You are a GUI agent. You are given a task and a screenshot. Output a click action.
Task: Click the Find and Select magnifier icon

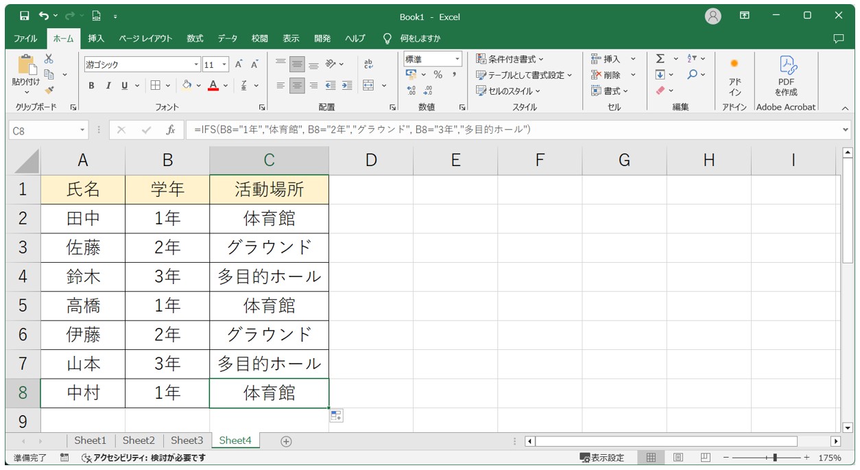pyautogui.click(x=693, y=74)
